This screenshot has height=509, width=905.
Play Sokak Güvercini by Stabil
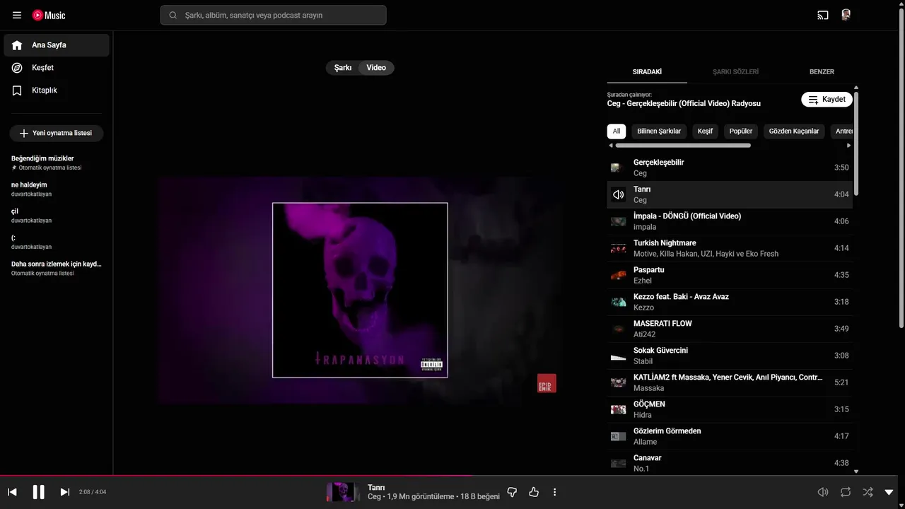pos(730,356)
